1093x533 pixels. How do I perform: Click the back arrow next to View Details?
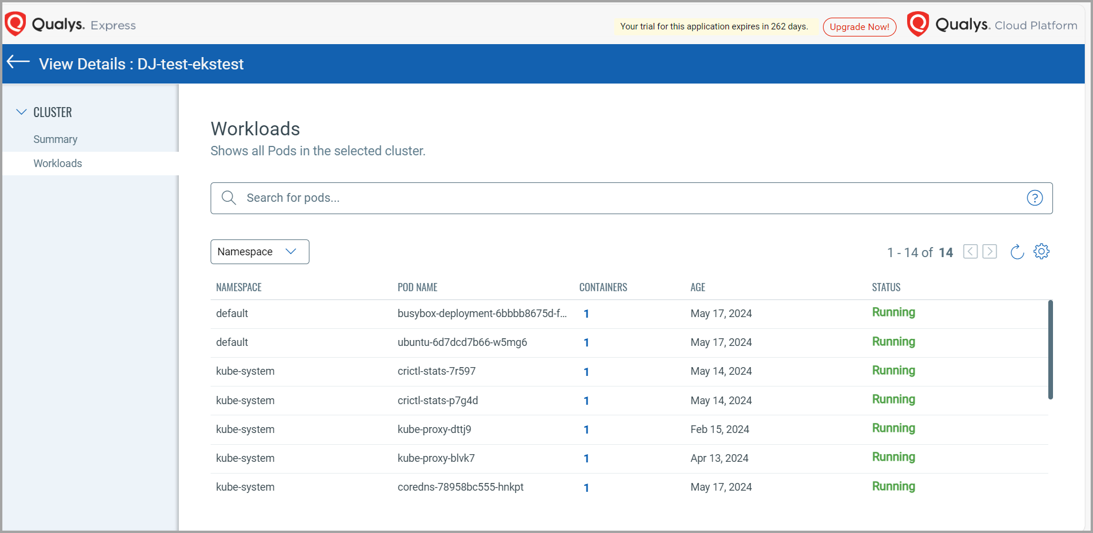(18, 62)
